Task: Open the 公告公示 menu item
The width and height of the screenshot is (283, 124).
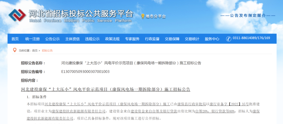Action: click(52, 39)
